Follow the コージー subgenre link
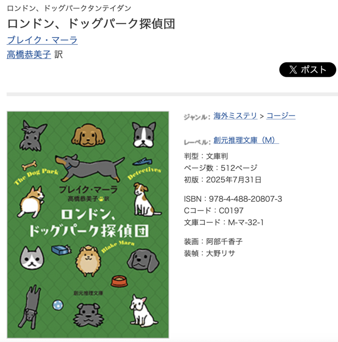The image size is (338, 342). coord(281,115)
